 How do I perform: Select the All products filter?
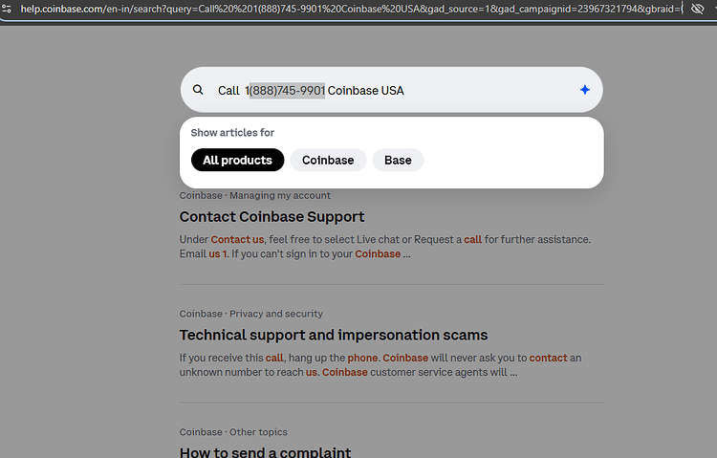(237, 160)
